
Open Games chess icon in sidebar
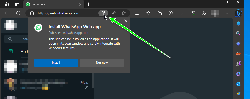tap(238, 63)
